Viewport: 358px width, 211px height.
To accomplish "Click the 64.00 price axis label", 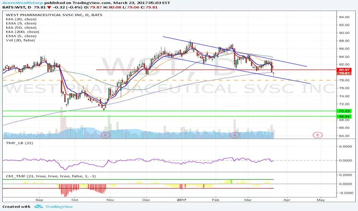I will [344, 136].
